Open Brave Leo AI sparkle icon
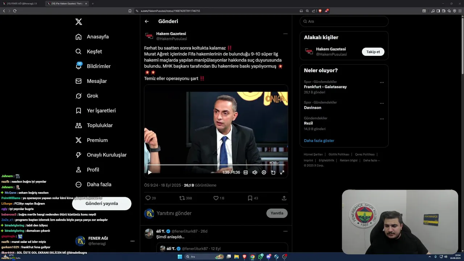 pyautogui.click(x=449, y=11)
